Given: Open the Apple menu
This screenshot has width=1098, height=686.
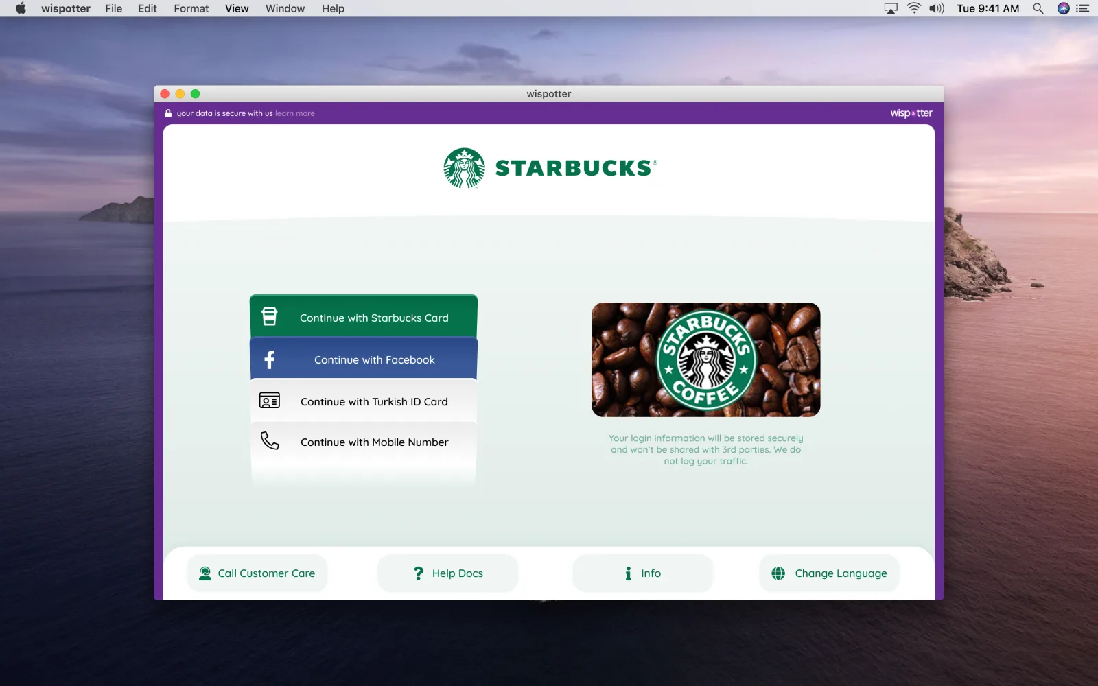Looking at the screenshot, I should [21, 8].
